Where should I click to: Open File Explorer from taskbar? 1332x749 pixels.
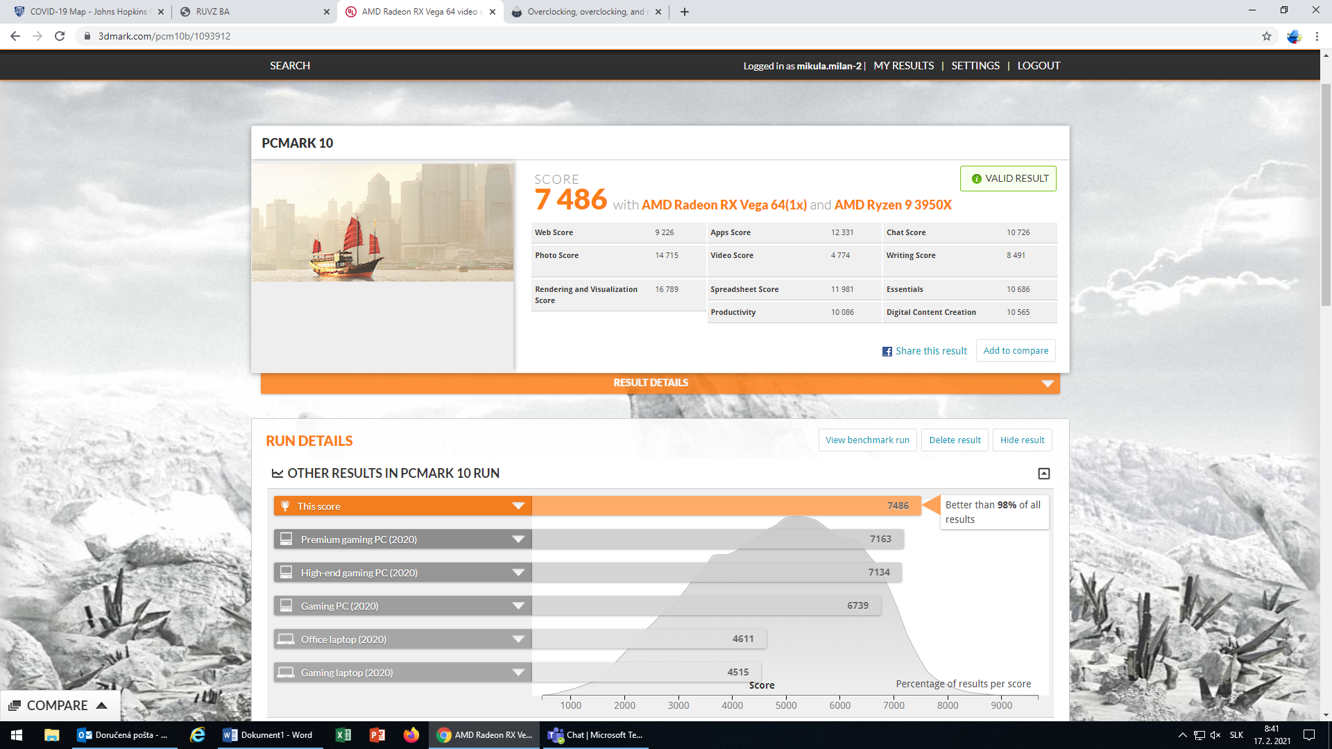pyautogui.click(x=51, y=735)
